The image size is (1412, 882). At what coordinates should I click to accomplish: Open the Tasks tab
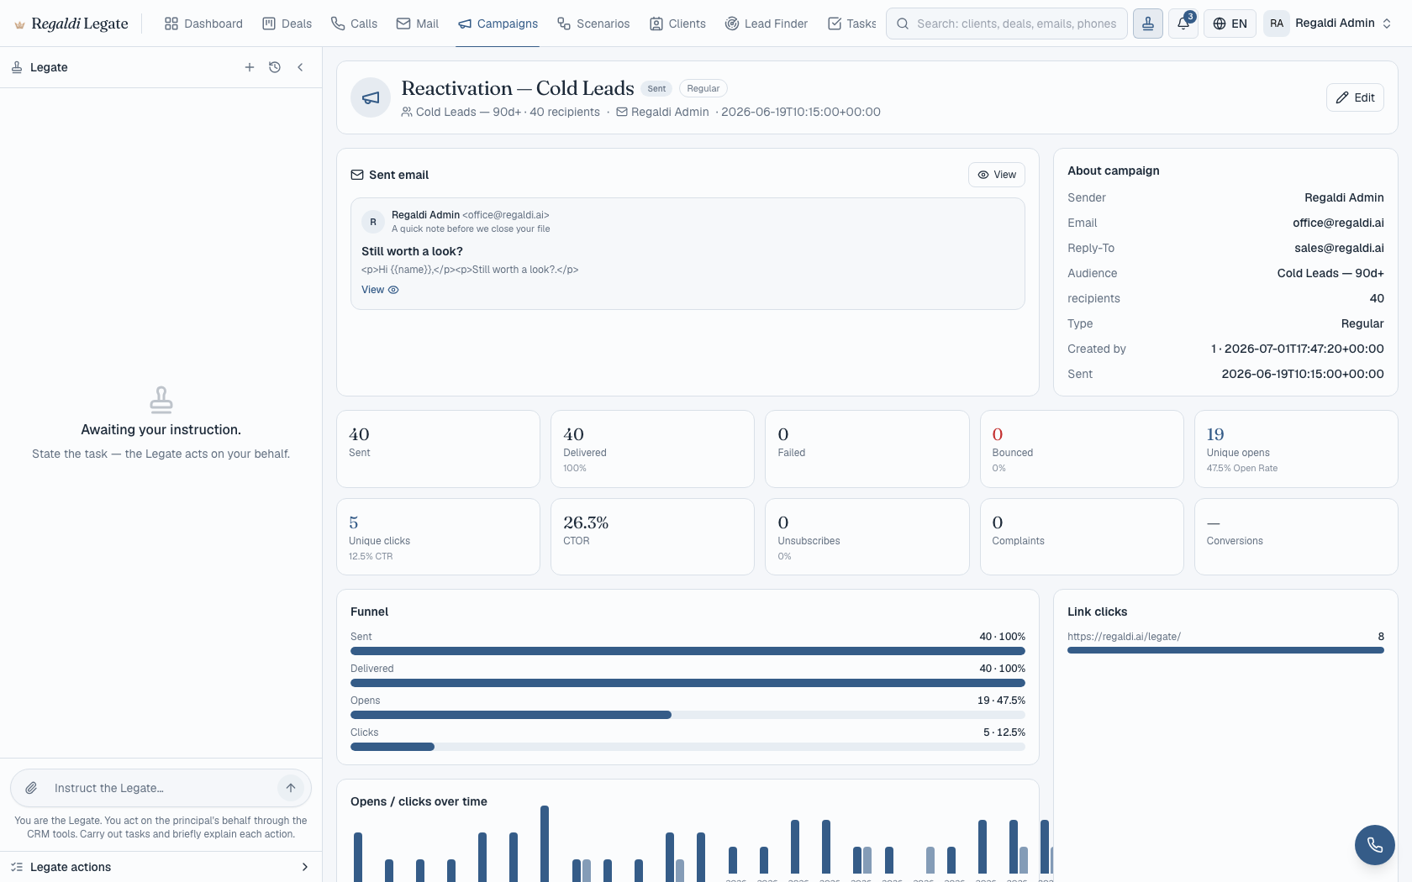(852, 24)
